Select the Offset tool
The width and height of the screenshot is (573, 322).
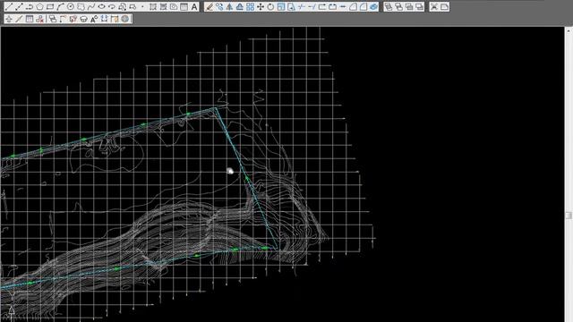[x=240, y=7]
